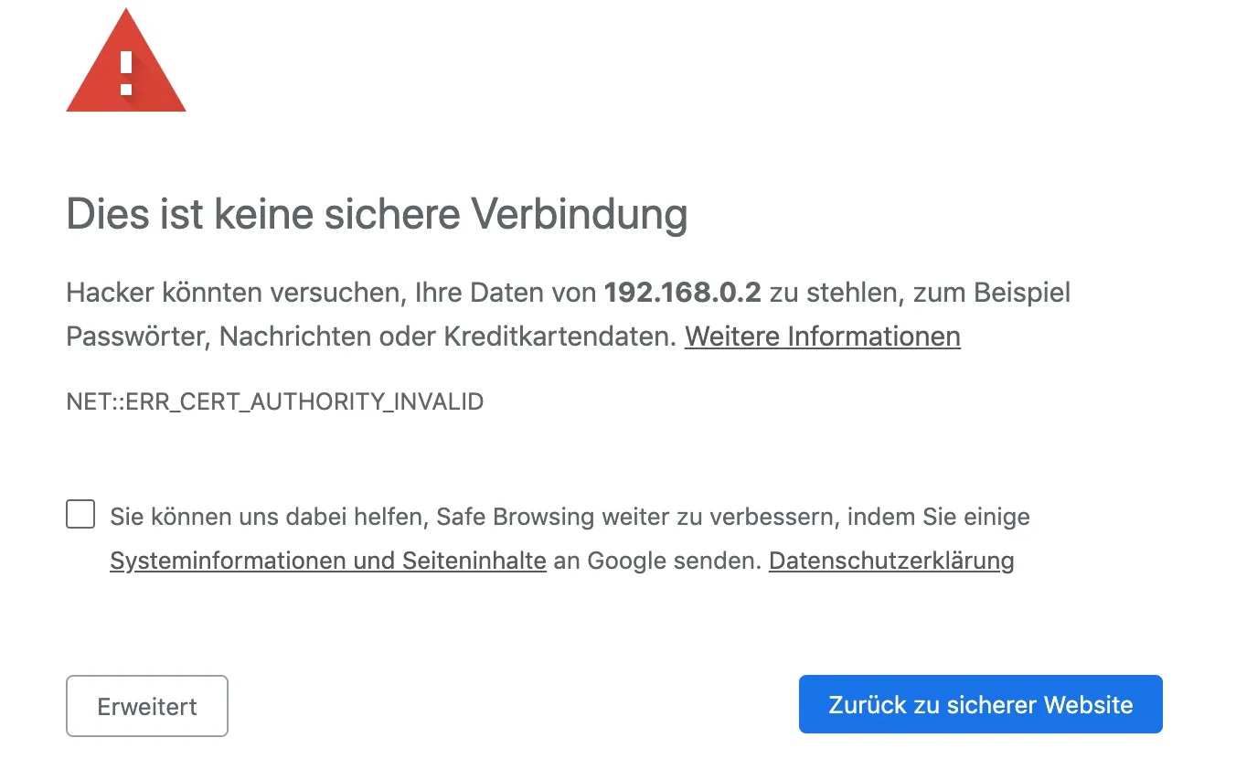Click the word 'Hacker' in the warning text

click(110, 294)
